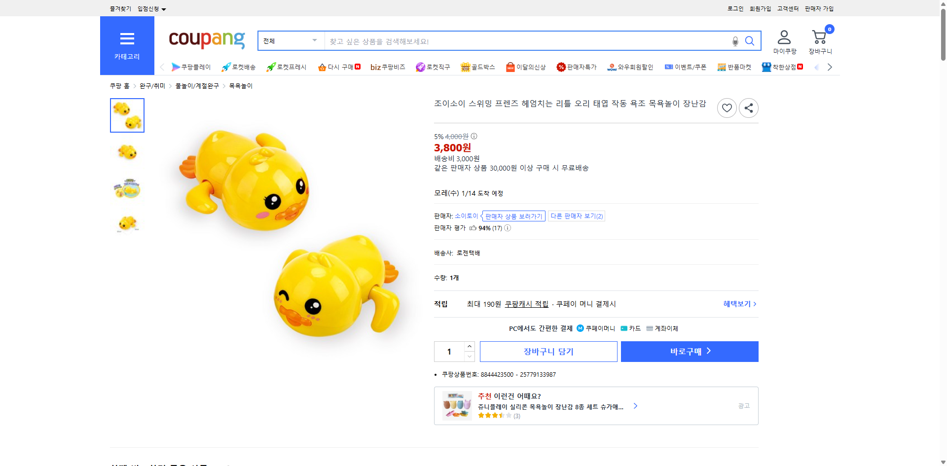Expand the 입점신청 dropdown in top bar

(x=150, y=8)
